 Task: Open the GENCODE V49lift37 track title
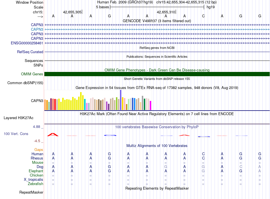[157, 21]
